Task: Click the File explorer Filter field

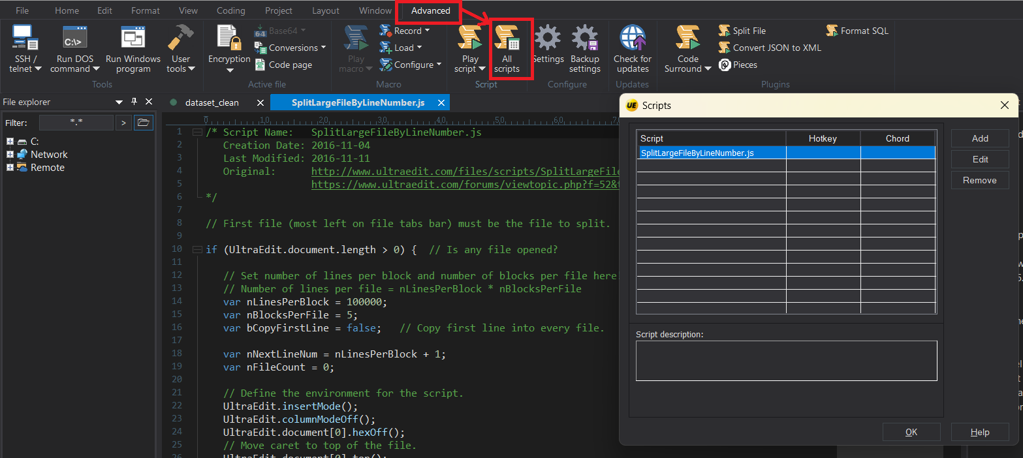Action: click(76, 123)
